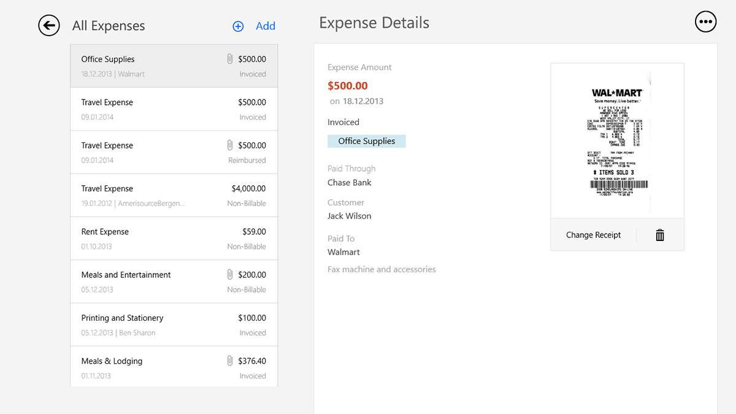
Task: Click attachment icon on Meals & Lodging
Action: [x=230, y=361]
